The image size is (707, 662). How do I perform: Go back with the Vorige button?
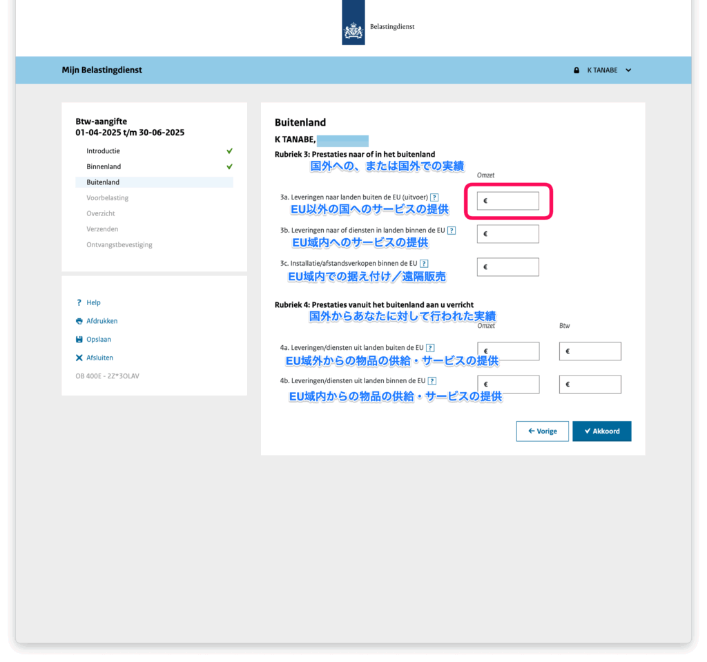pos(542,431)
